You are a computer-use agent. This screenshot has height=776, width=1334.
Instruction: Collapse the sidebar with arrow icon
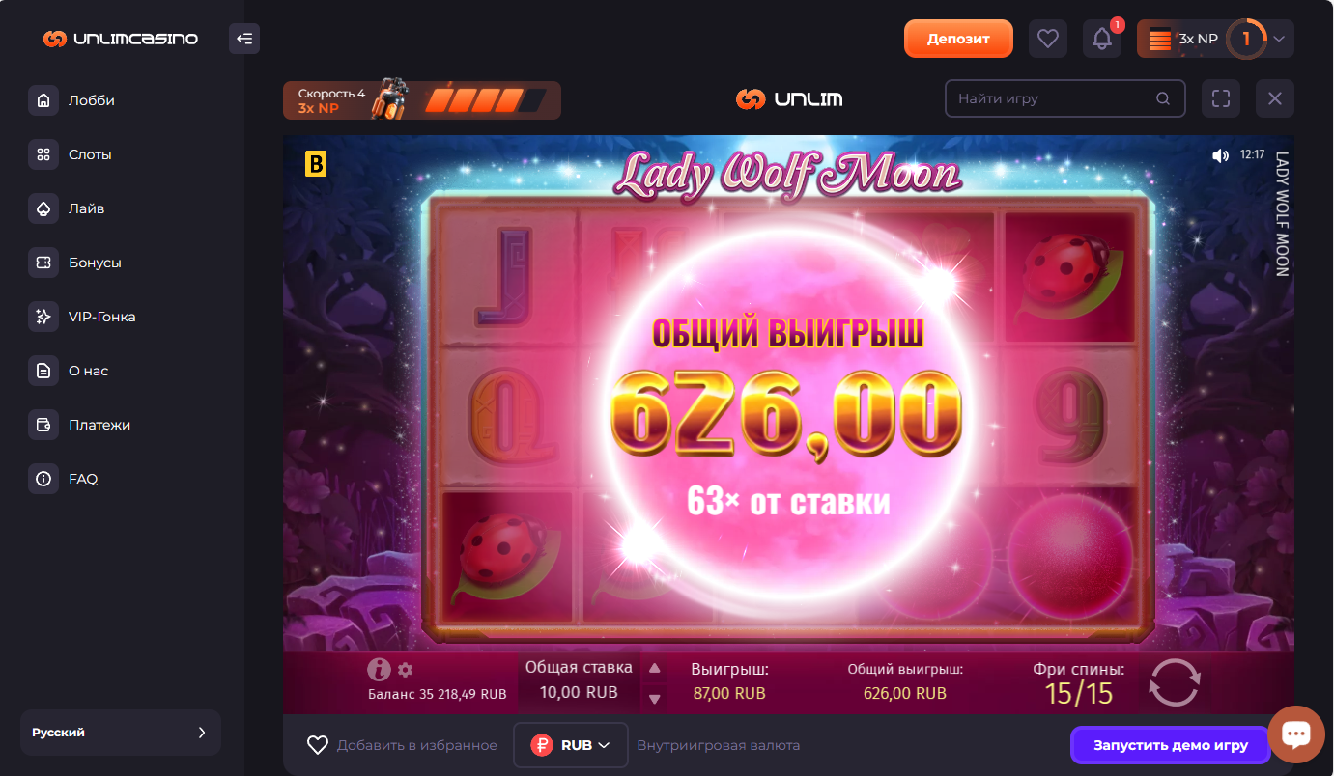point(244,39)
